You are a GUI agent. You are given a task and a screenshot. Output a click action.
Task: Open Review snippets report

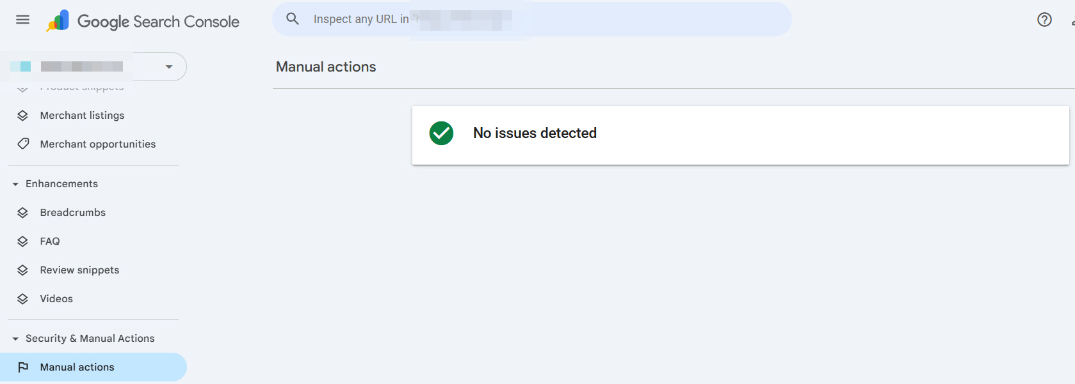point(79,270)
